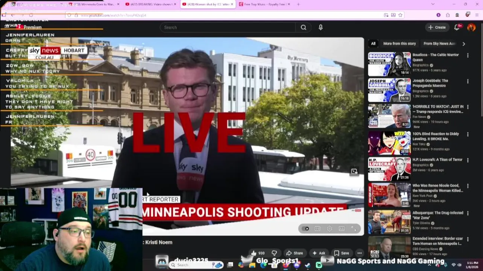Open options menu for Albuquerque video
Viewport: 483px width, 271px height.
[x=468, y=213]
